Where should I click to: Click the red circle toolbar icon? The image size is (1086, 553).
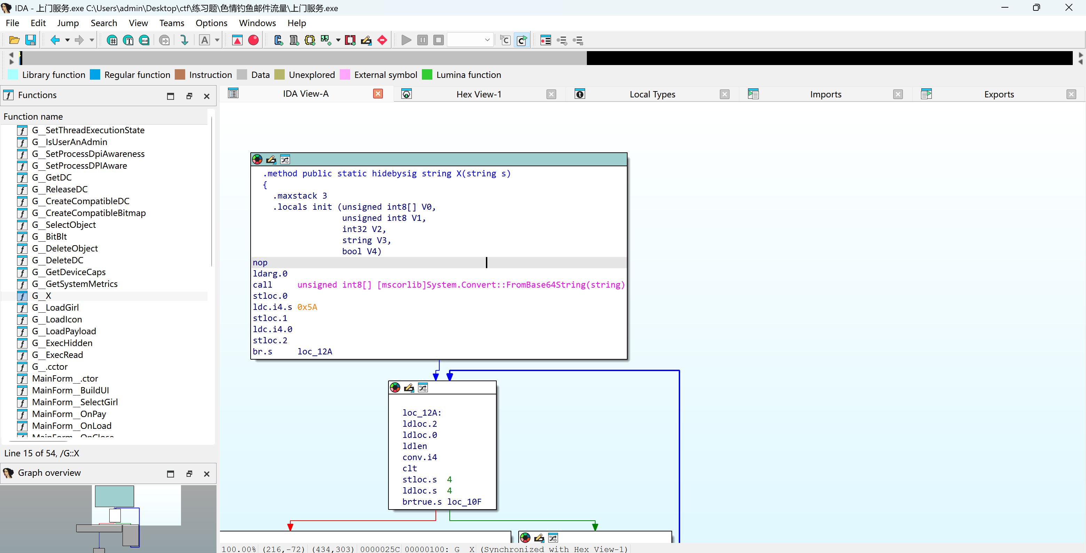[253, 40]
